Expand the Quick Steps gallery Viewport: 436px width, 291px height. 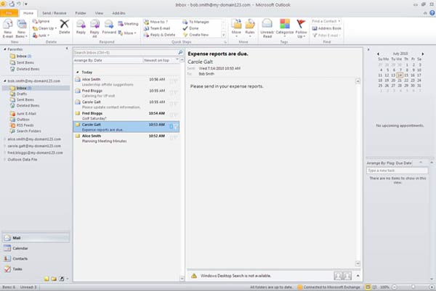224,35
